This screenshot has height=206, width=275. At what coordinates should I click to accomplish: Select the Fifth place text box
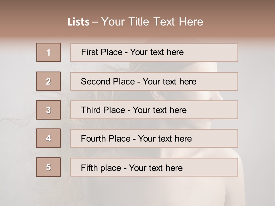pyautogui.click(x=154, y=167)
